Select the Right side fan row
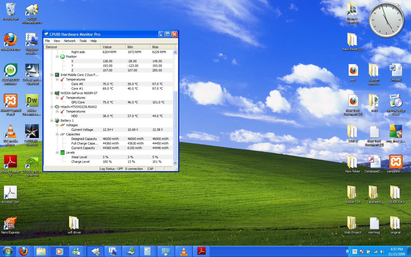Image resolution: width=411 pixels, height=257 pixels. (x=108, y=52)
